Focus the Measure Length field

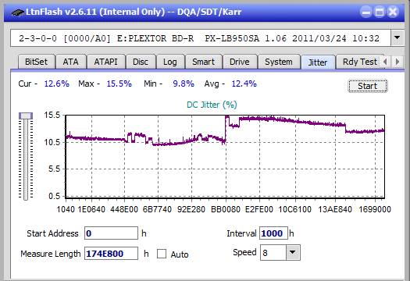tap(111, 254)
